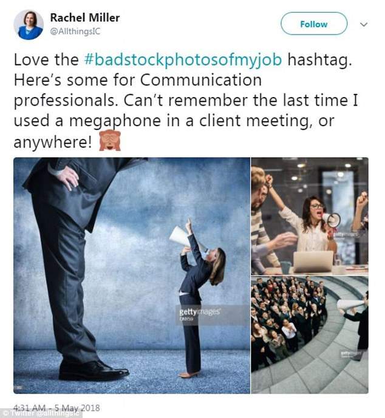385x418 pixels.
Task: Click the laptop in the office photo
Action: 313,261
